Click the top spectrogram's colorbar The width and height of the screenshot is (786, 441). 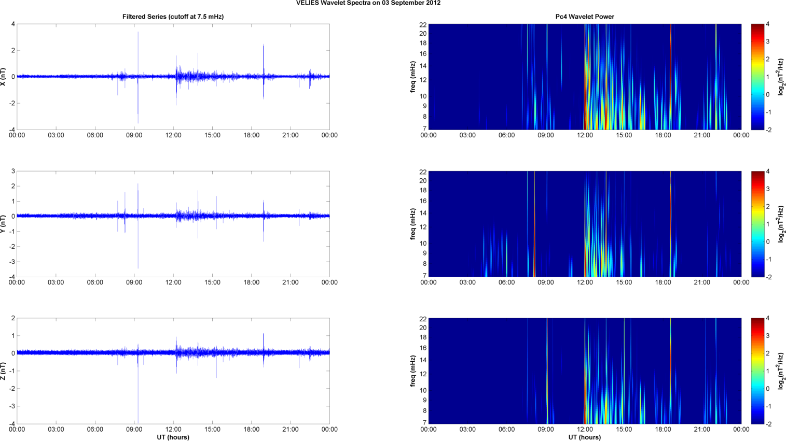pyautogui.click(x=757, y=77)
